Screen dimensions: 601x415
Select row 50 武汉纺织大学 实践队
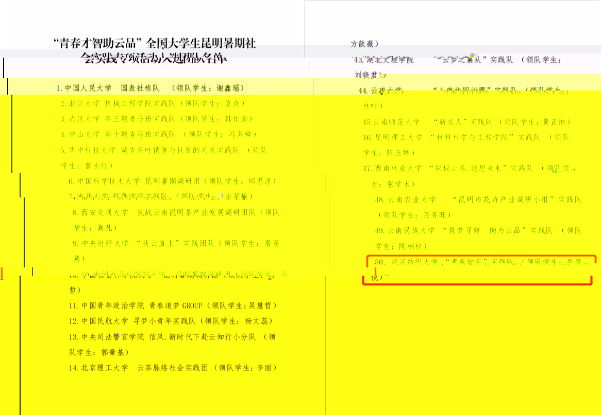click(479, 269)
